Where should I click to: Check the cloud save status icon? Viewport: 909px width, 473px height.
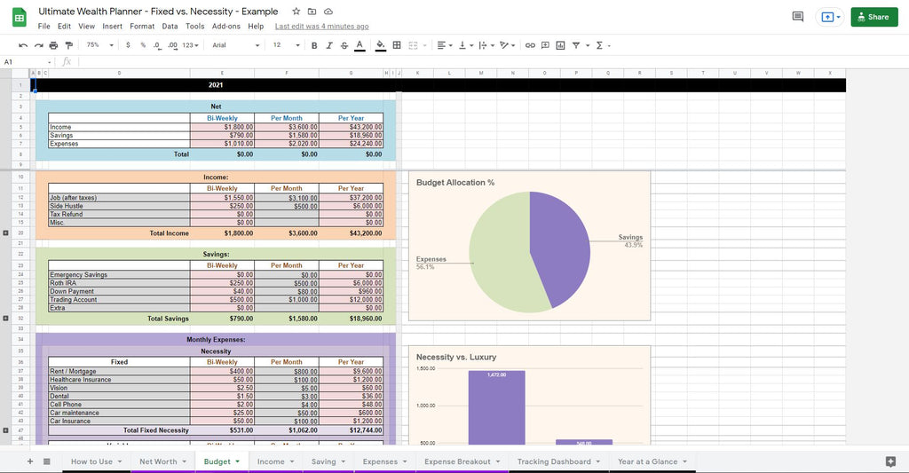[328, 12]
